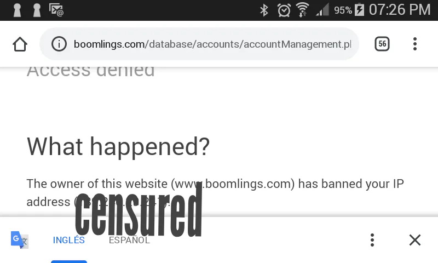Image resolution: width=438 pixels, height=263 pixels.
Task: Tap the Google Translate logo icon
Action: 20,240
